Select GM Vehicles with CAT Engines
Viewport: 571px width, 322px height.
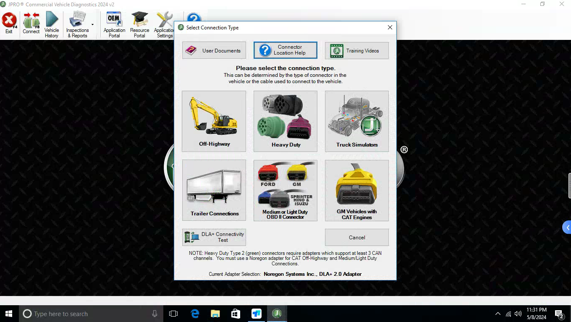(357, 191)
